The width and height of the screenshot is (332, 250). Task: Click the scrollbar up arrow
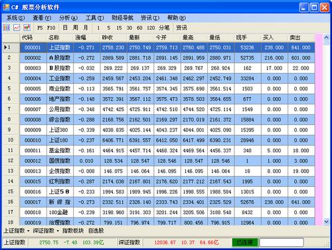326,37
